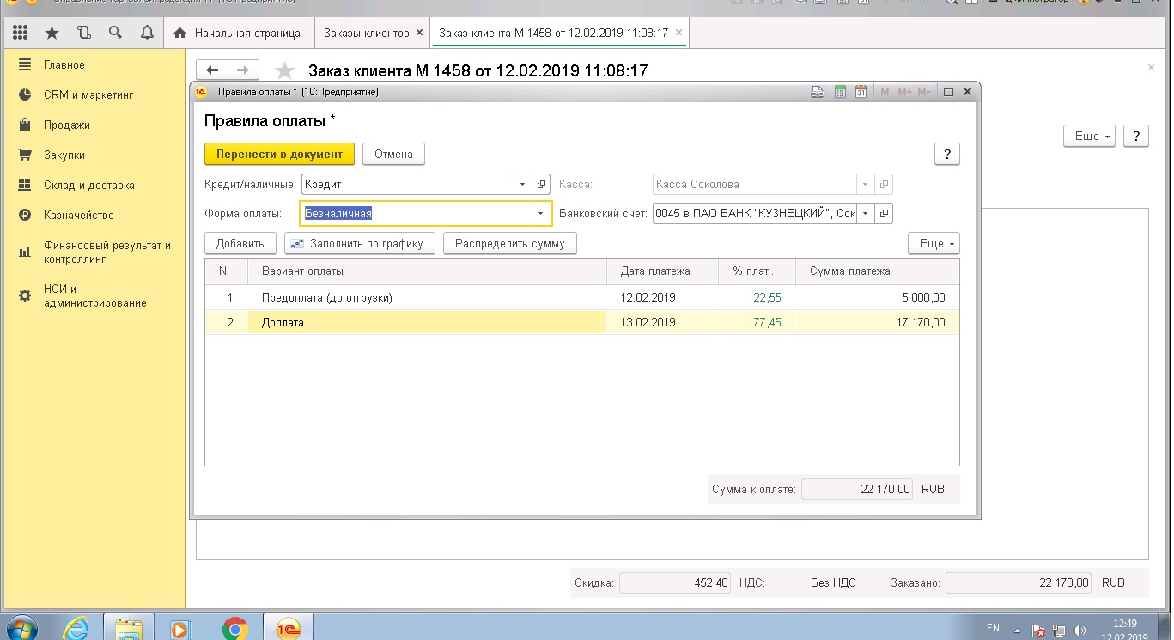1174x640 pixels.
Task: Open the notifications bell icon
Action: [146, 33]
